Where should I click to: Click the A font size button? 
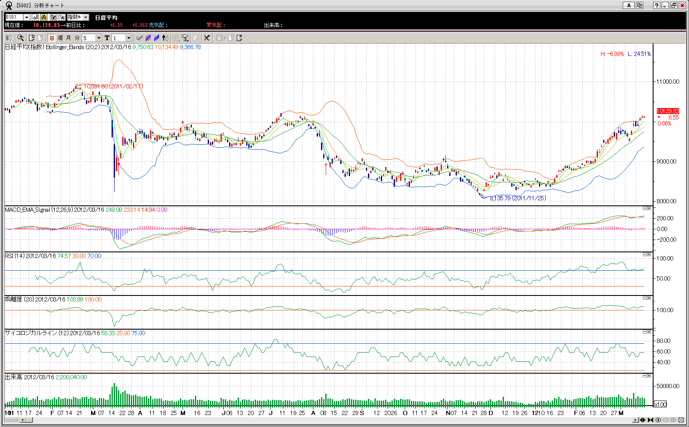click(x=628, y=5)
